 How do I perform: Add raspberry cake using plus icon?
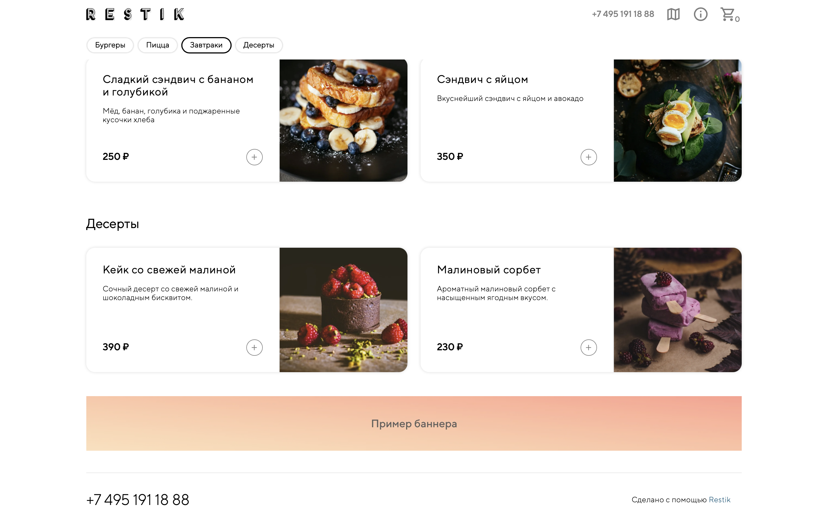point(254,347)
